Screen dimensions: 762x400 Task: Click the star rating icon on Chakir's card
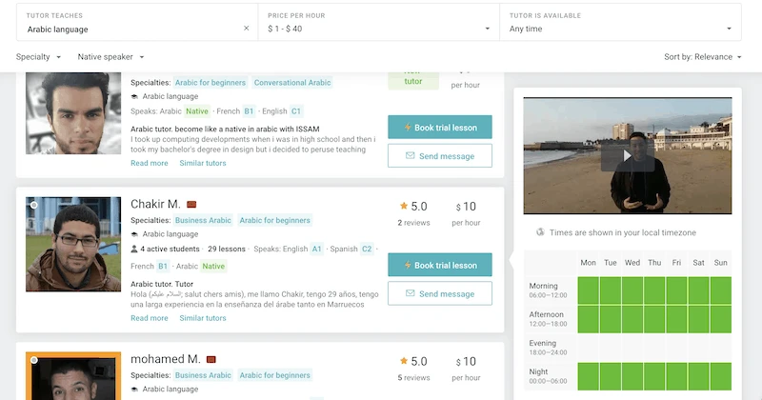(x=403, y=206)
